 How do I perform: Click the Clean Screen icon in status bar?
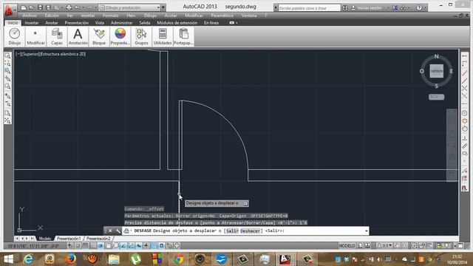click(460, 246)
